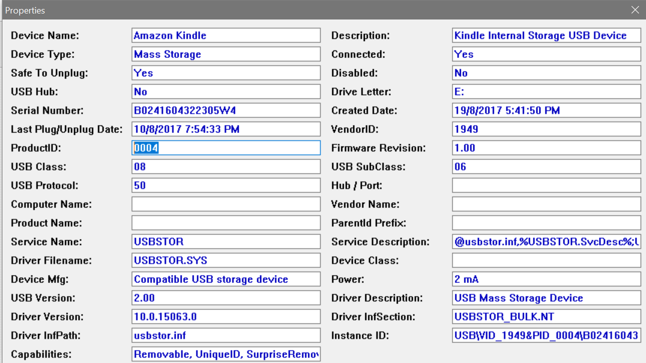Click the Safe To Unplug value field
The height and width of the screenshot is (363, 646).
tap(226, 73)
